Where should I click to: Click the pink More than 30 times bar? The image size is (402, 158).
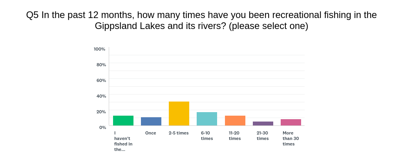tap(291, 122)
